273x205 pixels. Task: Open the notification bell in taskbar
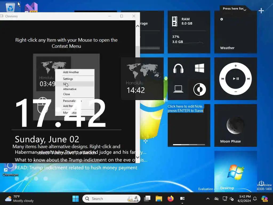pyautogui.click(x=255, y=199)
